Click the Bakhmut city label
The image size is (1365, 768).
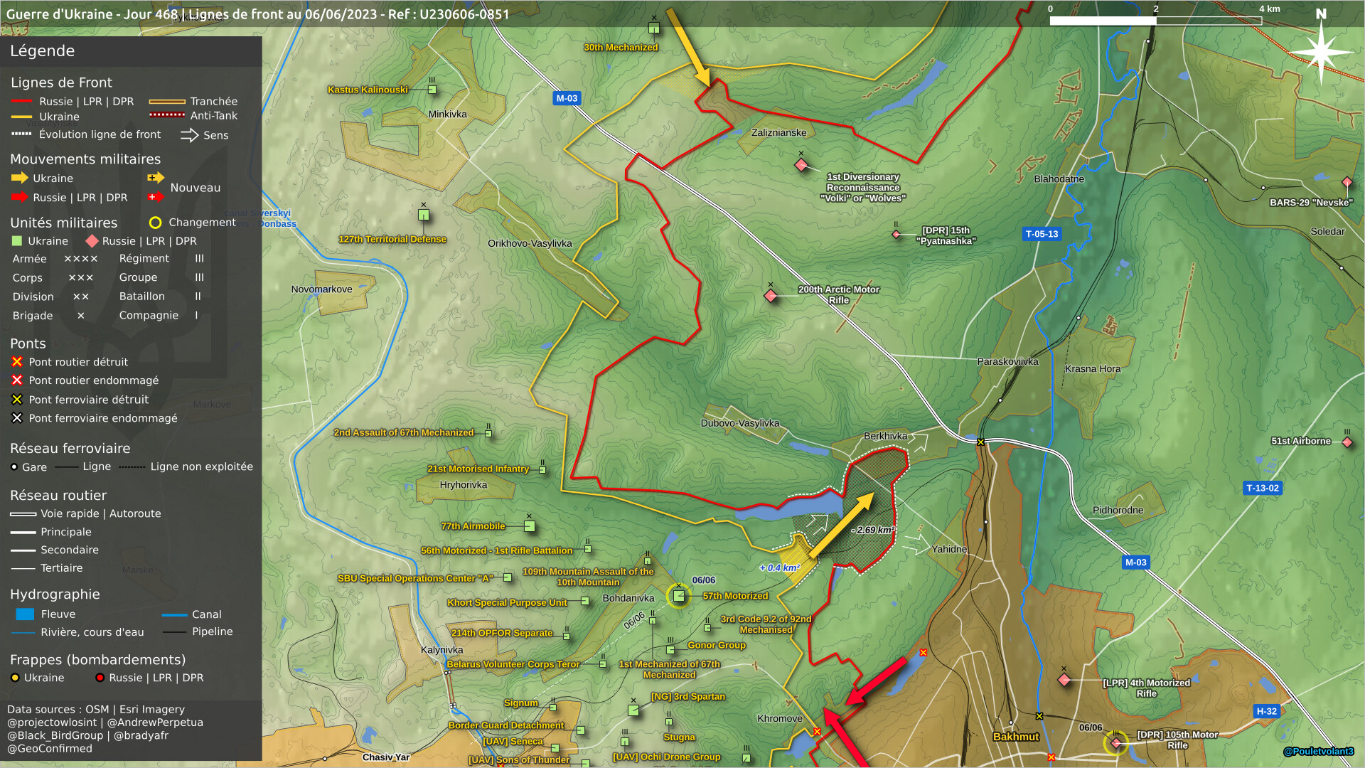1016,737
